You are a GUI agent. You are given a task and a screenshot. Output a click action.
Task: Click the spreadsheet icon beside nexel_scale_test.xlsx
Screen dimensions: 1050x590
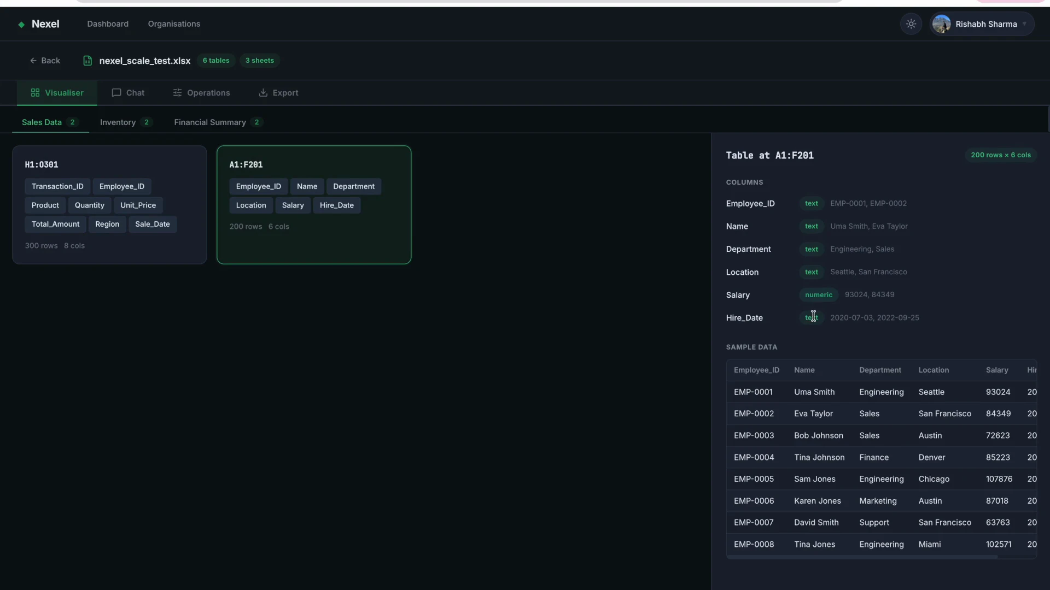[x=87, y=61]
